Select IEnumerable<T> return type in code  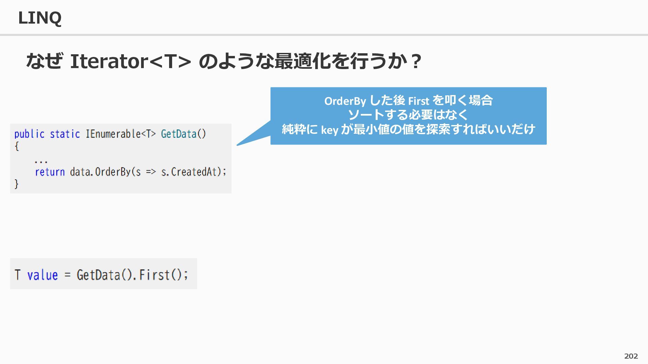pos(120,134)
